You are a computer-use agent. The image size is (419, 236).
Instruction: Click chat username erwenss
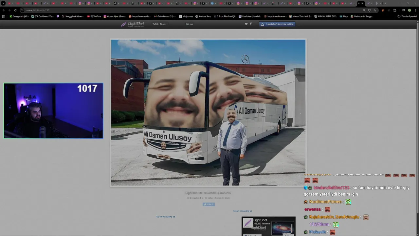[x=313, y=209]
